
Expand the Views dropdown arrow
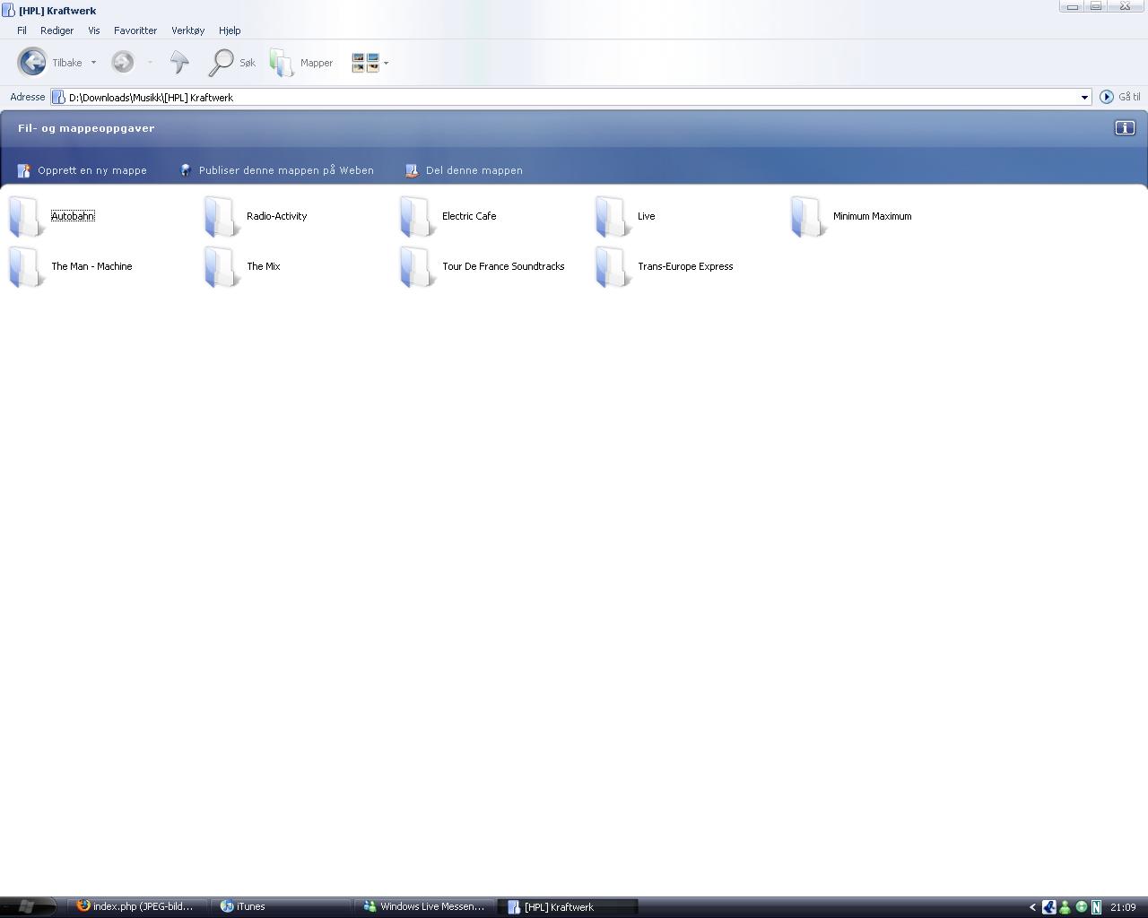point(386,63)
